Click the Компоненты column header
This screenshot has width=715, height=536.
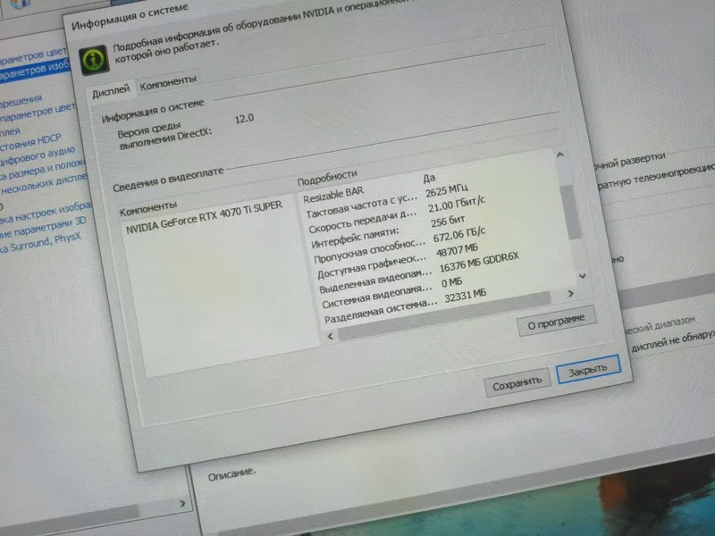pos(148,209)
